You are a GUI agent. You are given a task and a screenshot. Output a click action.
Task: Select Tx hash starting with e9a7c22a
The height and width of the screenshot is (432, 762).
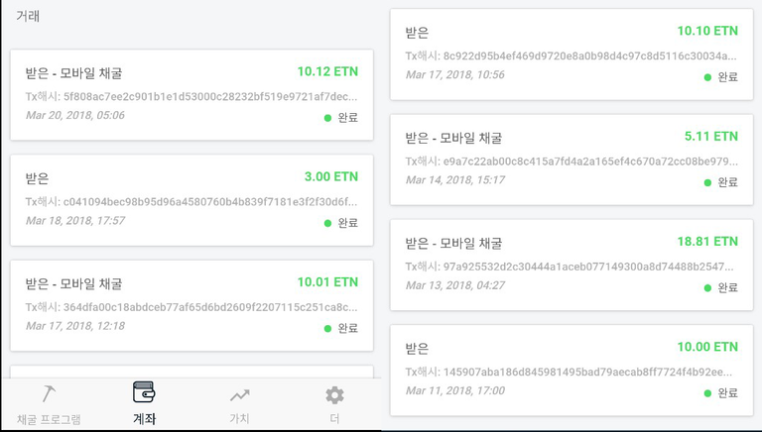point(571,162)
